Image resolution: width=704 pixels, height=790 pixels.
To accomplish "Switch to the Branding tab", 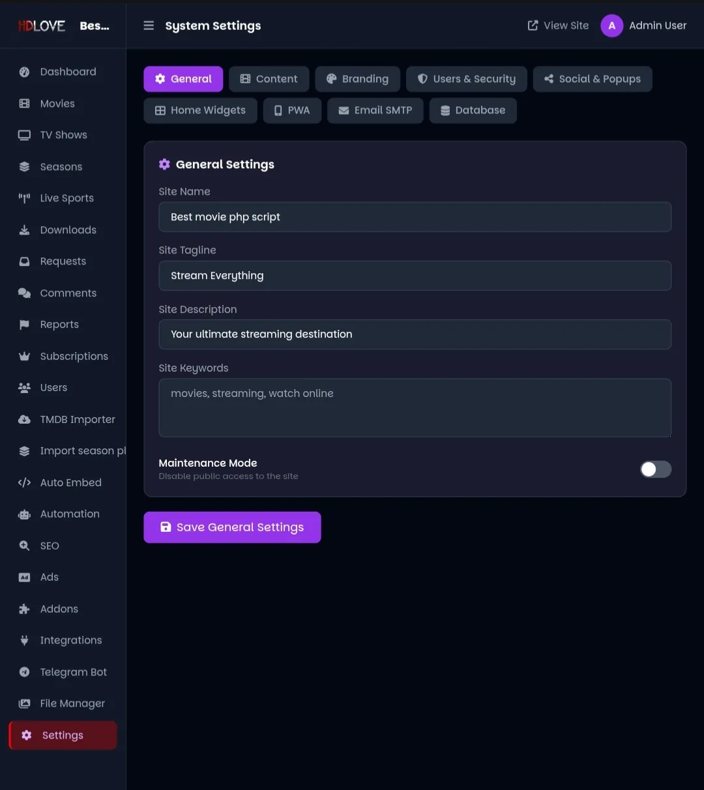I will [357, 79].
